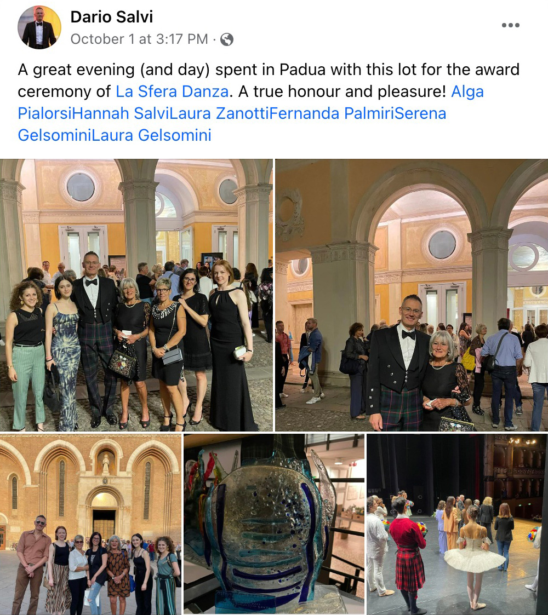
Task: Click the woman in long black gown
Action: (x=232, y=345)
